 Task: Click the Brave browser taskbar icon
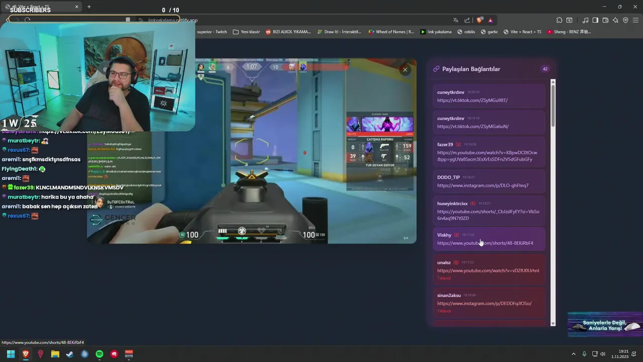pos(26,354)
